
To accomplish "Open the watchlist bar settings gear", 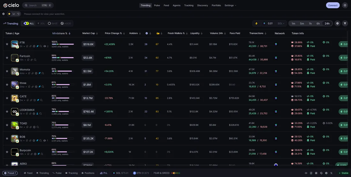I will [4, 14].
